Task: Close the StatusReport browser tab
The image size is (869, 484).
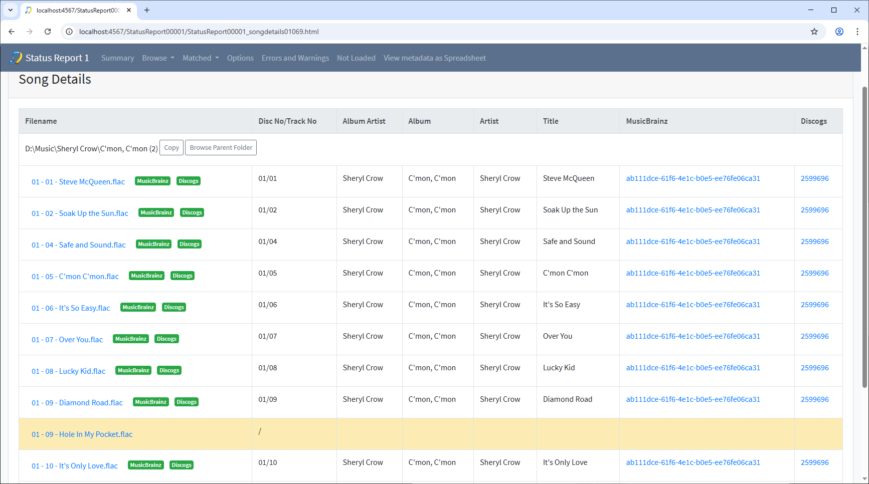Action: 129,10
